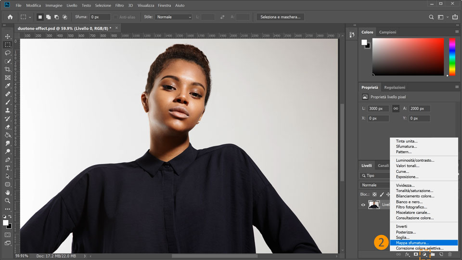Select the Eyedropper tool
This screenshot has width=462, height=260.
tap(8, 86)
